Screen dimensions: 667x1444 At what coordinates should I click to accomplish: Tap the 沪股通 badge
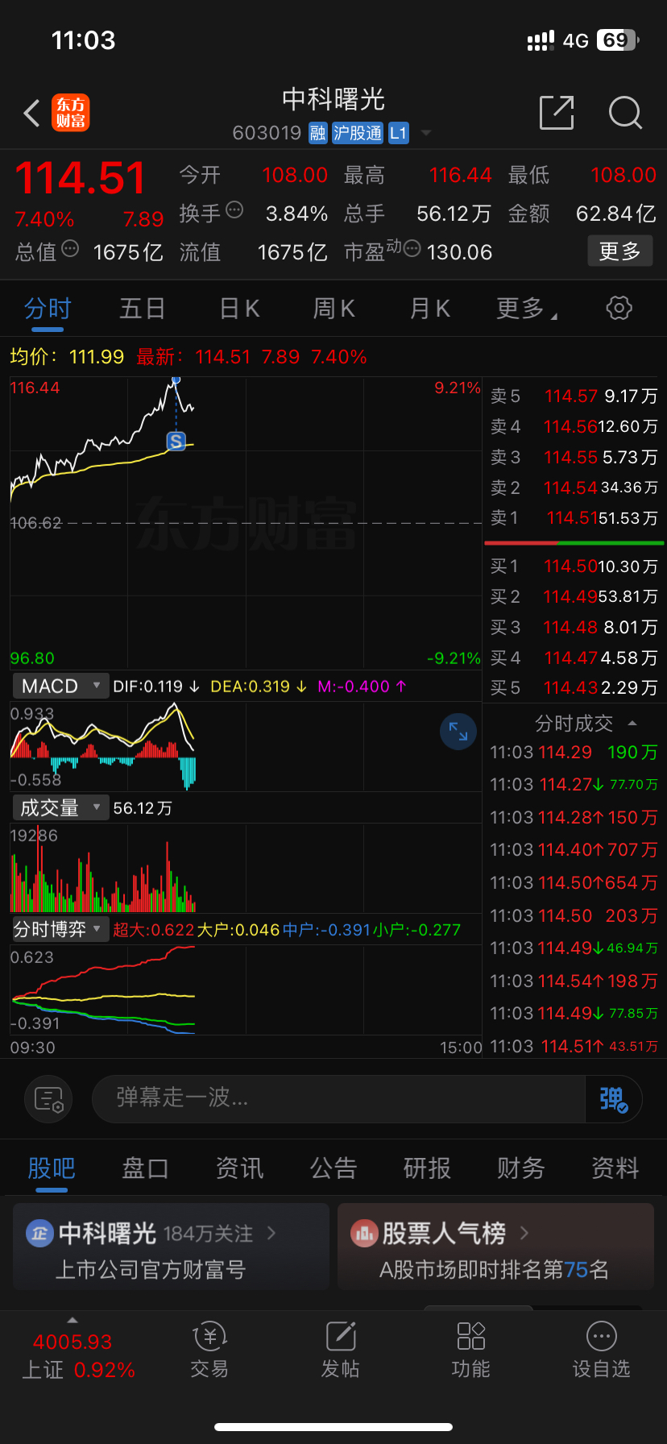point(358,133)
